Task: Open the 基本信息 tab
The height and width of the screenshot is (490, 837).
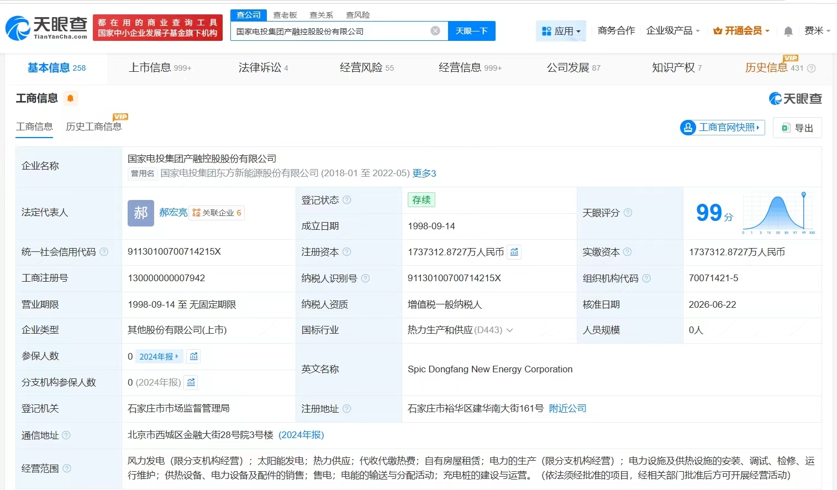Action: click(57, 68)
